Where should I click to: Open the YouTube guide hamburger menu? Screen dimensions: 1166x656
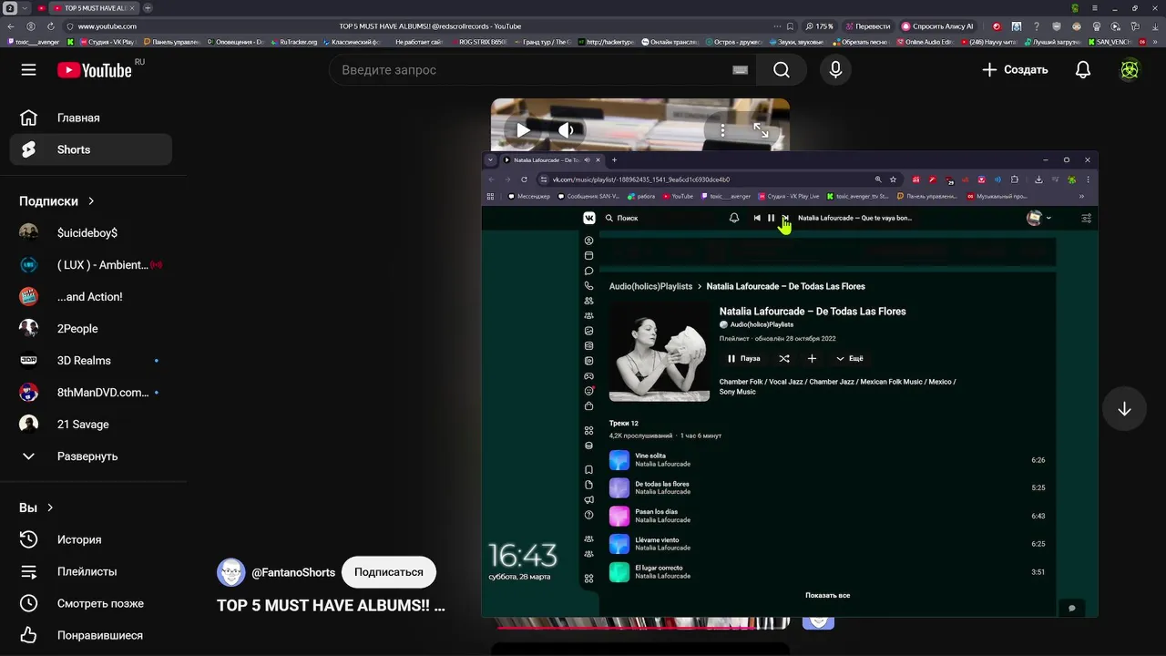28,70
